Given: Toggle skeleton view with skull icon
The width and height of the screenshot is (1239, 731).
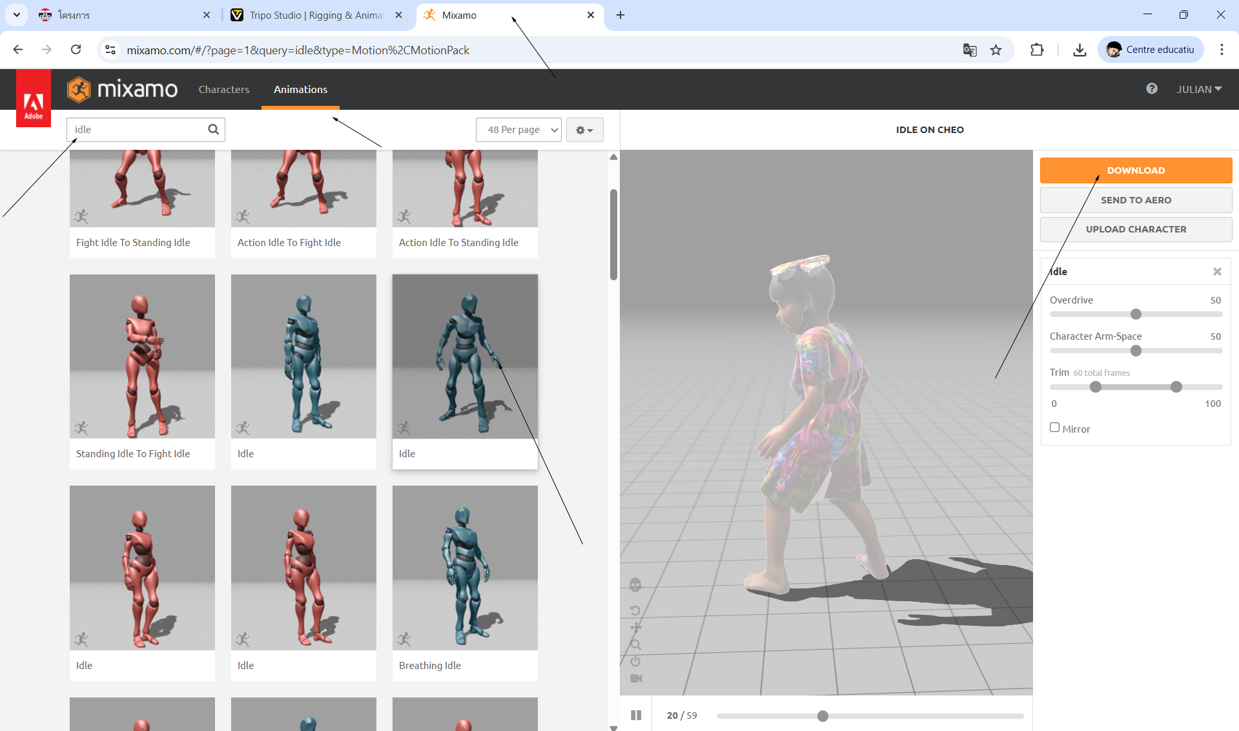Looking at the screenshot, I should click(x=635, y=584).
